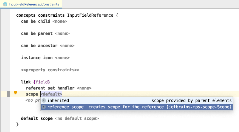Screen dimensions: 239x132
Task: Select the "inherited" completion item
Action: tap(58, 100)
